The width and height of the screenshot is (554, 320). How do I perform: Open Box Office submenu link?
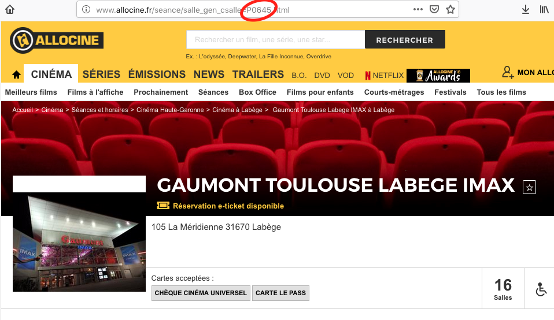click(257, 92)
